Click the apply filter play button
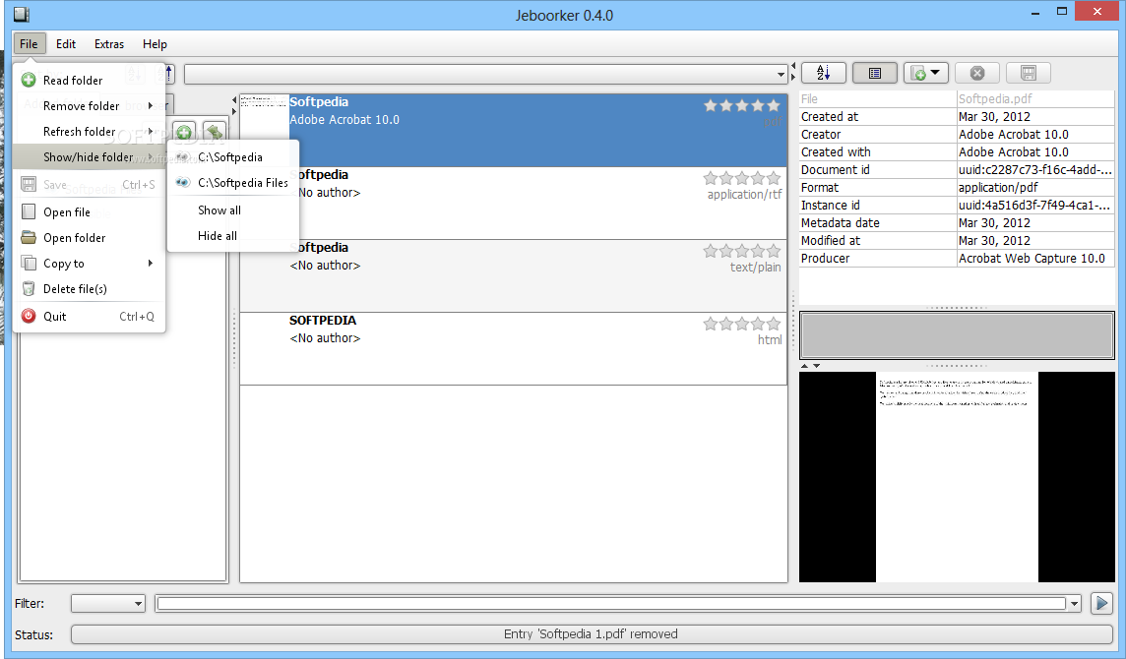The width and height of the screenshot is (1126, 659). (1100, 603)
